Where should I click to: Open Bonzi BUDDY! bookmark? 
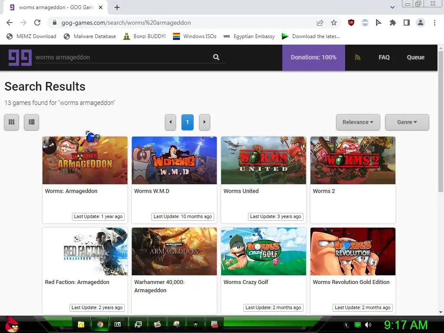pyautogui.click(x=144, y=36)
